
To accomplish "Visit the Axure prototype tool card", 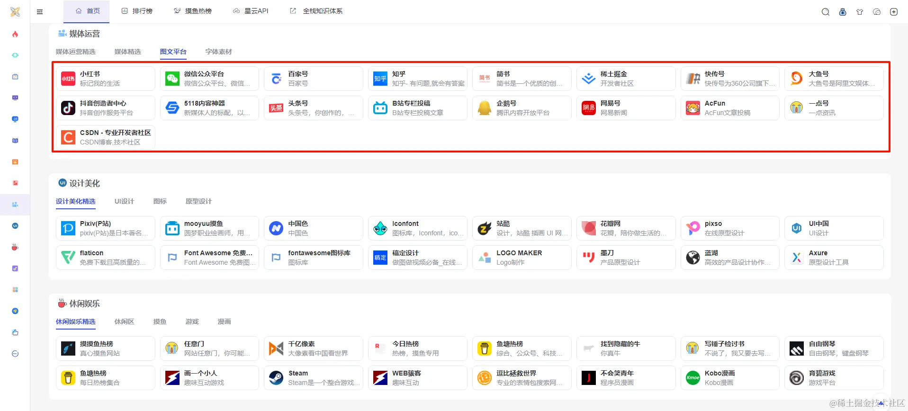I will click(x=834, y=258).
